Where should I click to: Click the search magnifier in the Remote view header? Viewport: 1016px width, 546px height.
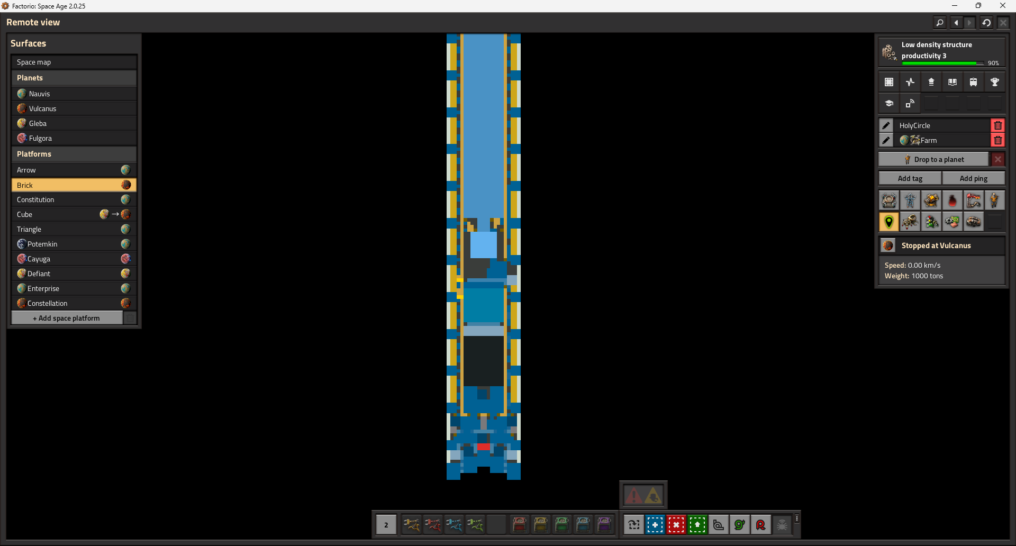point(939,23)
